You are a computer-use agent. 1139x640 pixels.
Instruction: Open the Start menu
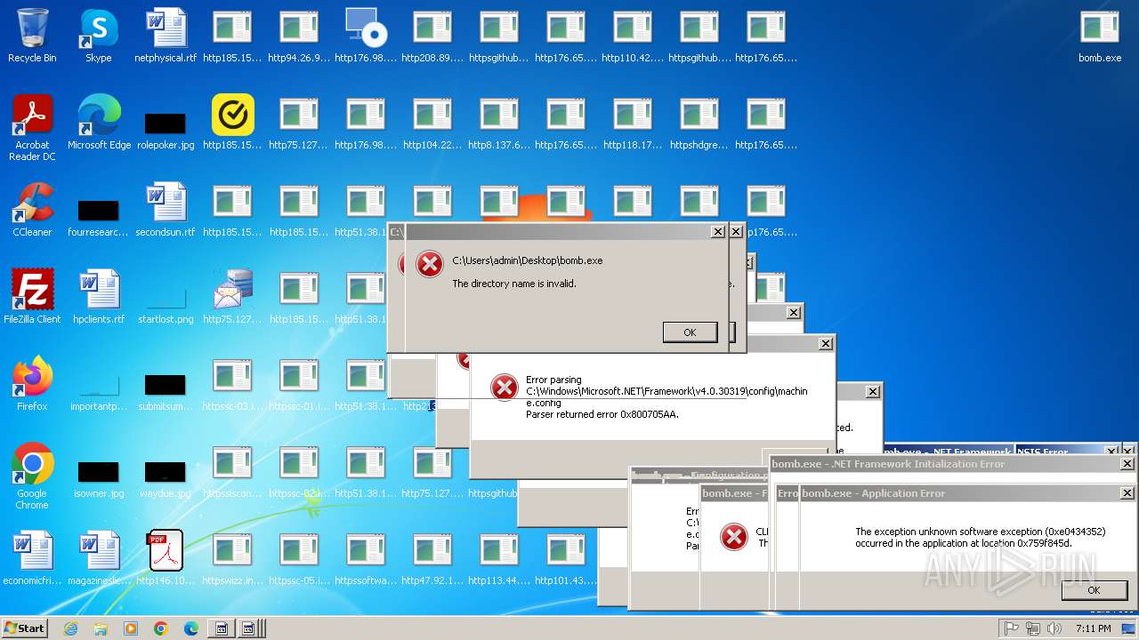(24, 628)
